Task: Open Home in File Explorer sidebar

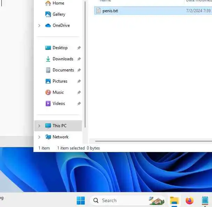Action: coord(58,3)
